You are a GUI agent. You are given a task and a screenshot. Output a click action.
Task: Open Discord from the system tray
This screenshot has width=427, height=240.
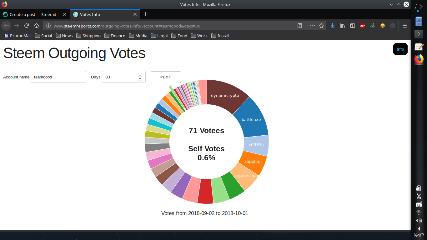coord(419,205)
